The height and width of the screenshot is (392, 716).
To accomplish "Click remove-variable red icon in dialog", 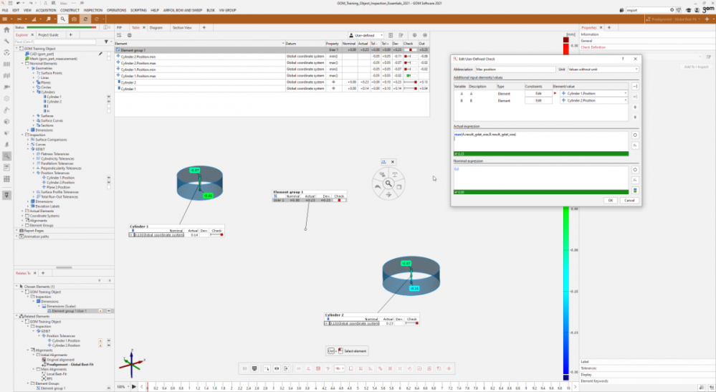I will [x=635, y=97].
